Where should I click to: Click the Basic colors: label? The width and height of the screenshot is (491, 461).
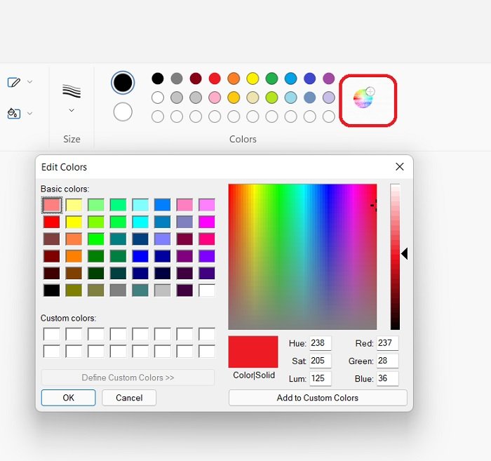click(x=65, y=189)
